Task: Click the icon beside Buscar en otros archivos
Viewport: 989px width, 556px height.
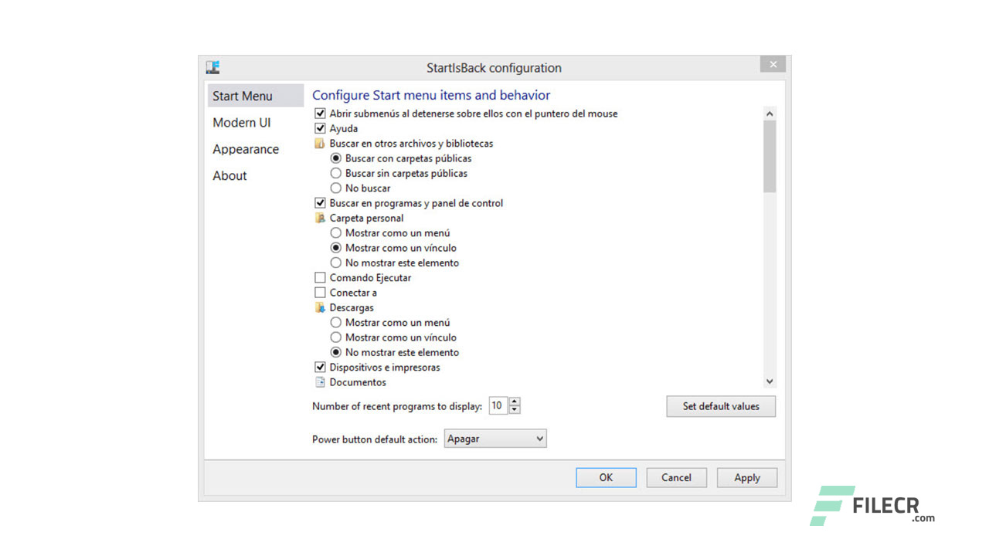Action: point(320,143)
